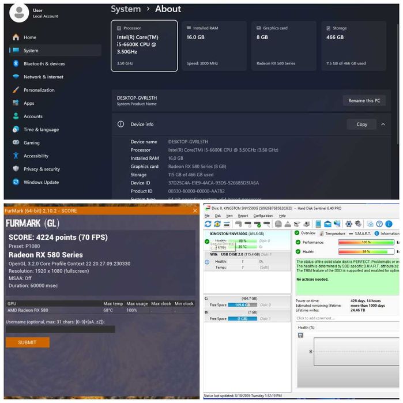Open Apps in Settings sidebar
Image resolution: width=403 pixels, height=403 pixels.
[55, 103]
